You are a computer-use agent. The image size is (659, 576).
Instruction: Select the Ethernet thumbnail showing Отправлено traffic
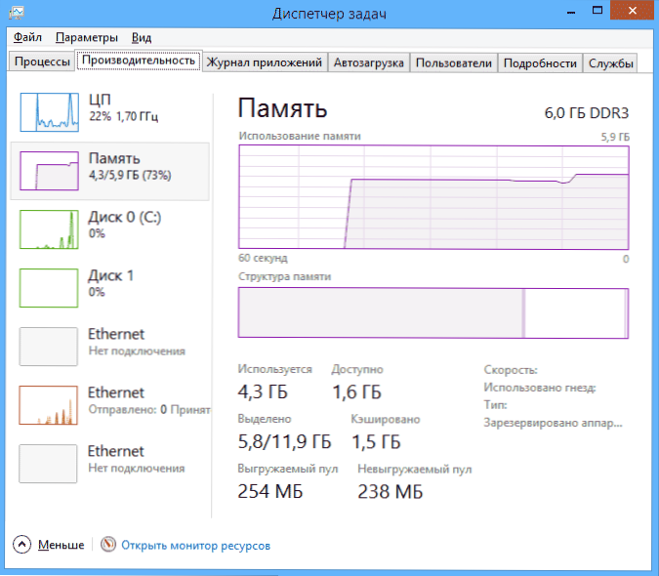coord(49,405)
